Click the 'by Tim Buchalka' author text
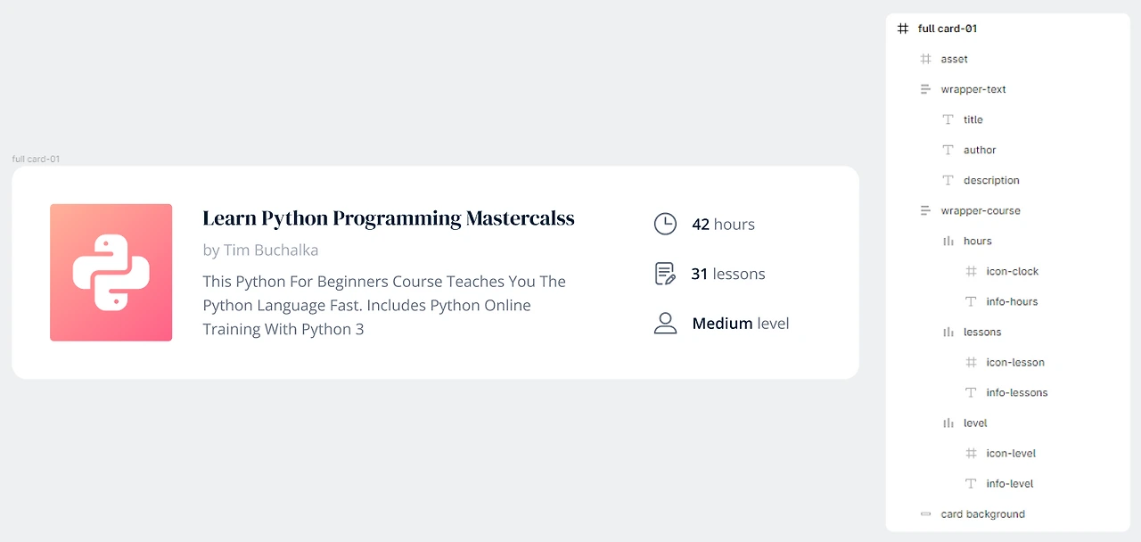 pyautogui.click(x=260, y=250)
